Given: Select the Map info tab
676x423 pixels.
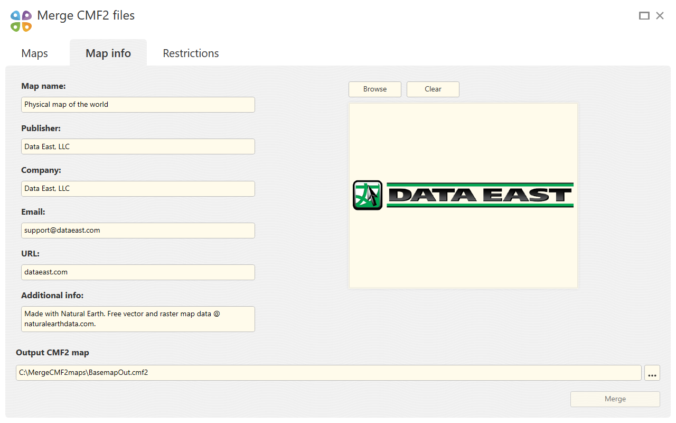Looking at the screenshot, I should coord(108,53).
